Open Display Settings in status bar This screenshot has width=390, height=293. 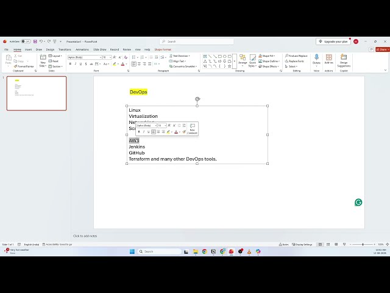(x=302, y=244)
